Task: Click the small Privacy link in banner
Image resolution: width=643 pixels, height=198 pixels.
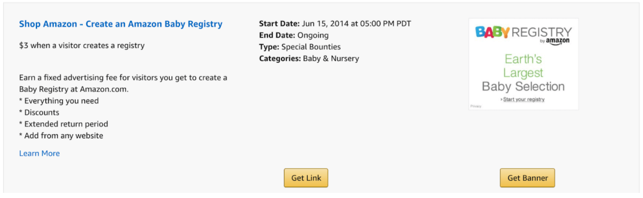Action: click(476, 106)
